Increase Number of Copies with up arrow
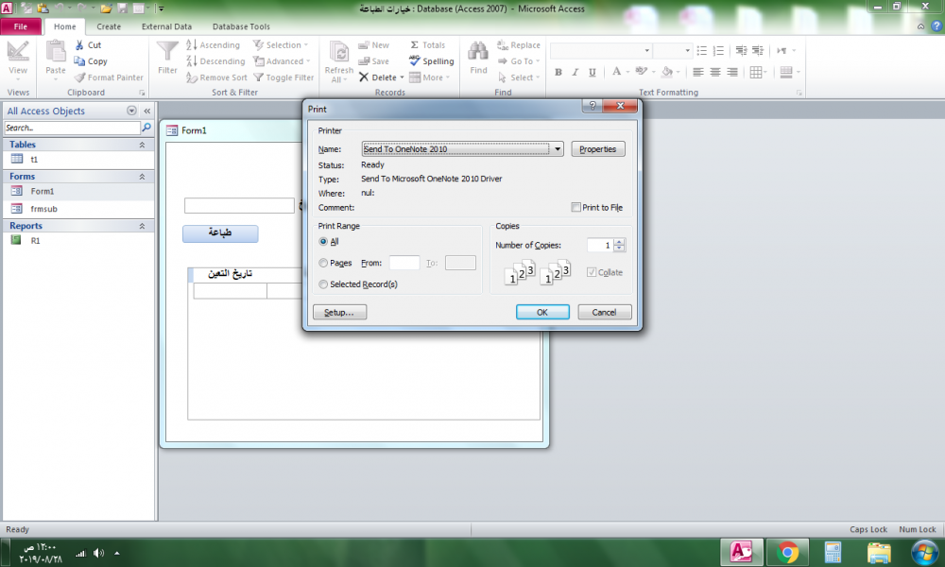945x567 pixels. [619, 242]
